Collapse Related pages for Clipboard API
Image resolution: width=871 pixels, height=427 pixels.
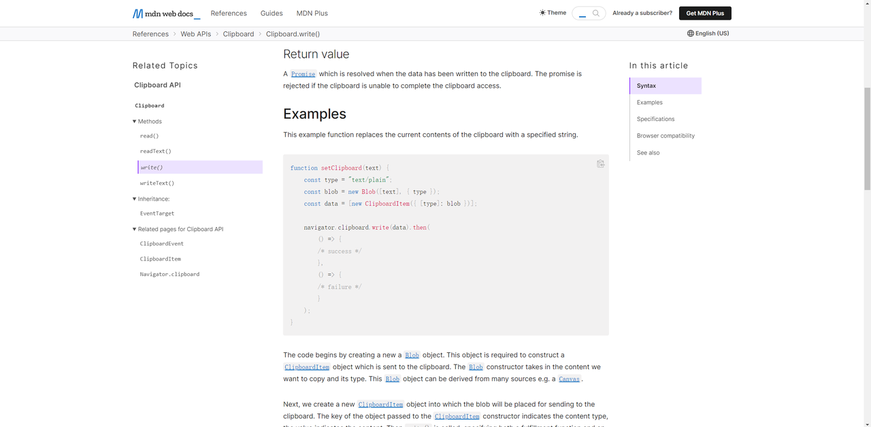(x=178, y=229)
